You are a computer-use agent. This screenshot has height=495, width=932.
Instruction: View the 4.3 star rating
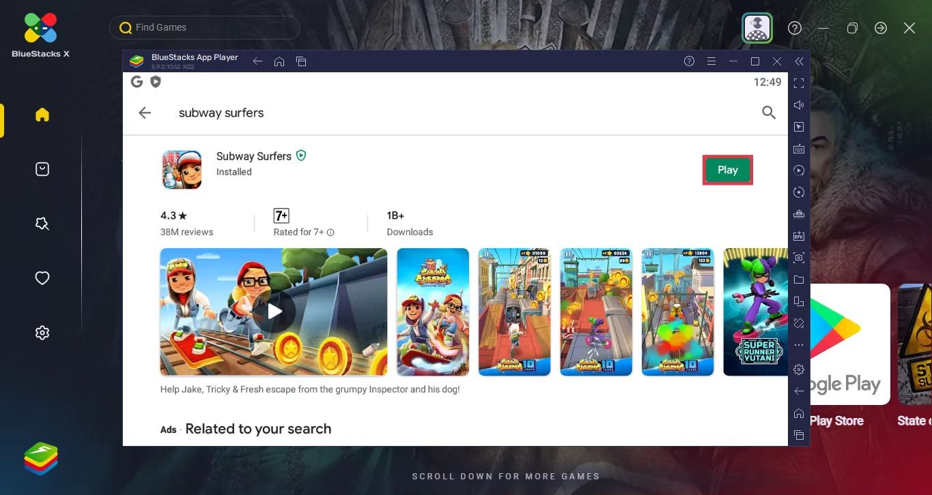173,215
